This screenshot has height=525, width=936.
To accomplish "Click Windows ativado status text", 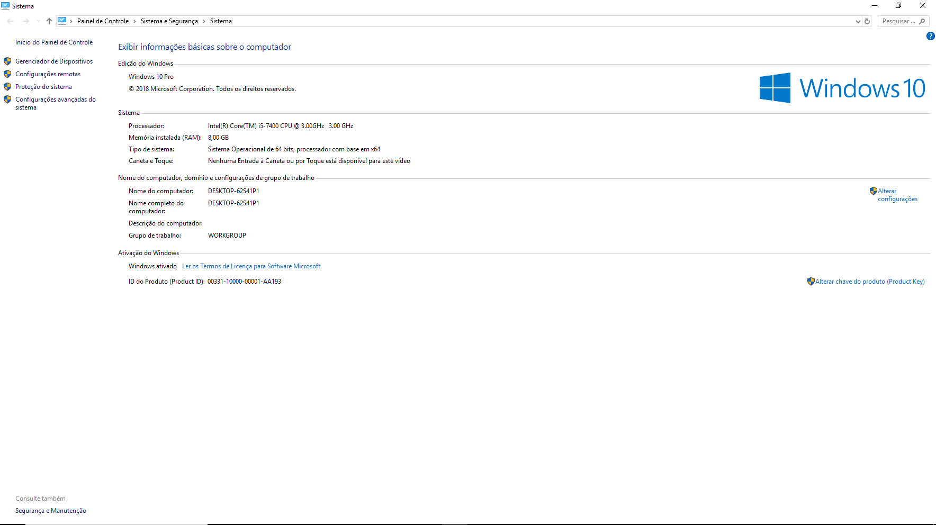I will pos(152,266).
